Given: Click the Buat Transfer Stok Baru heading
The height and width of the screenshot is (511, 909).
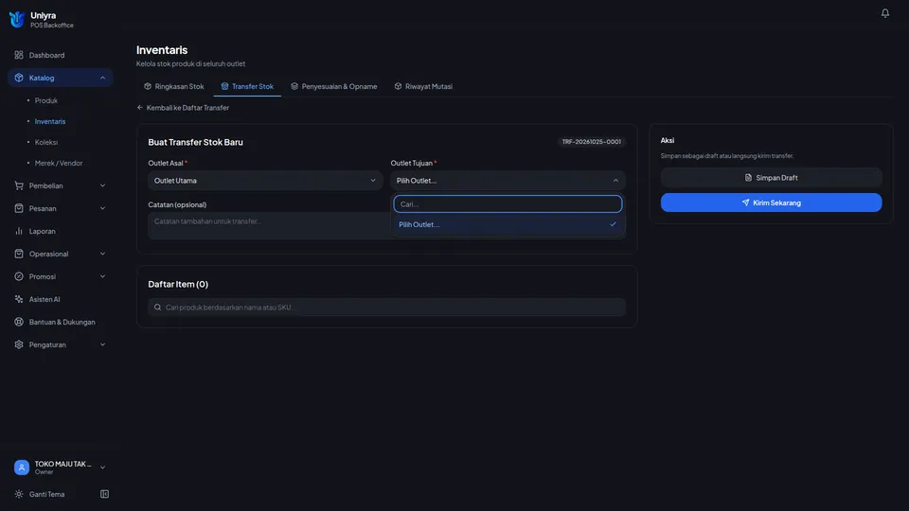Looking at the screenshot, I should 195,142.
